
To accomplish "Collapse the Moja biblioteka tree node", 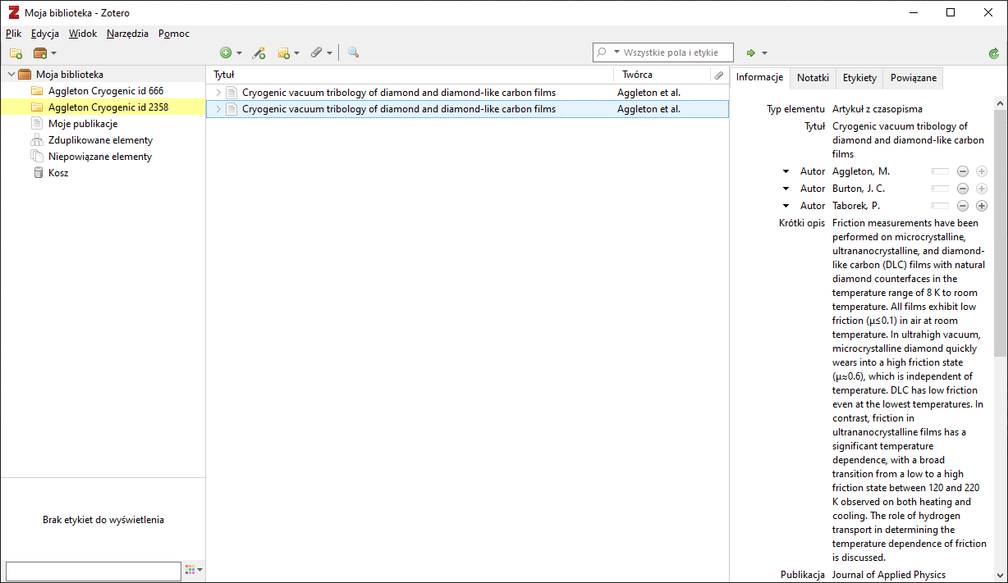I will [x=11, y=75].
